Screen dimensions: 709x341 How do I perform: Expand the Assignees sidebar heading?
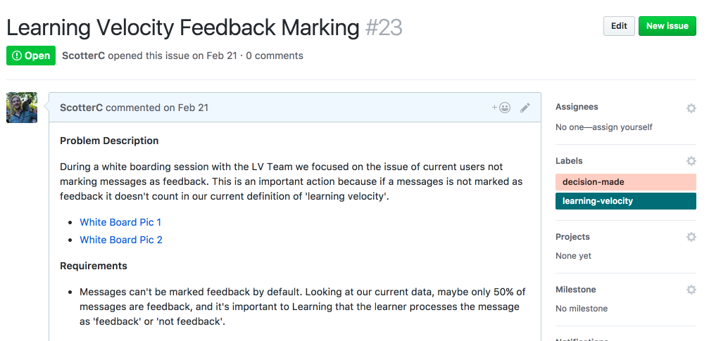pos(577,107)
